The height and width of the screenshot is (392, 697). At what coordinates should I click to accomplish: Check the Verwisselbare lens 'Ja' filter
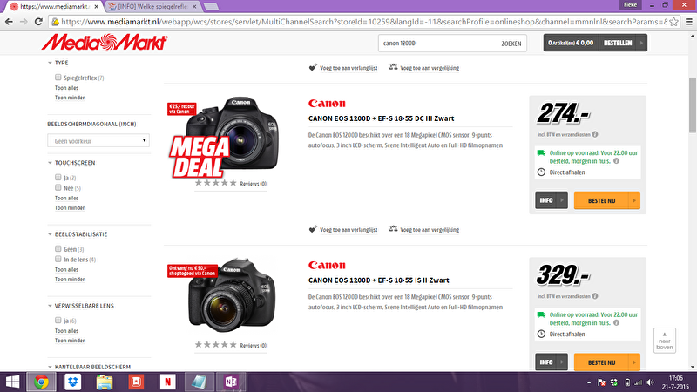(x=58, y=320)
